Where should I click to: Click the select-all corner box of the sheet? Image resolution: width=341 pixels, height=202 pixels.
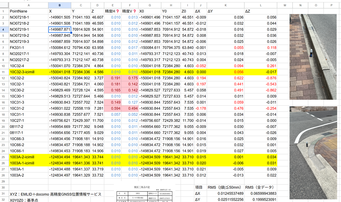pyautogui.click(x=4, y=5)
